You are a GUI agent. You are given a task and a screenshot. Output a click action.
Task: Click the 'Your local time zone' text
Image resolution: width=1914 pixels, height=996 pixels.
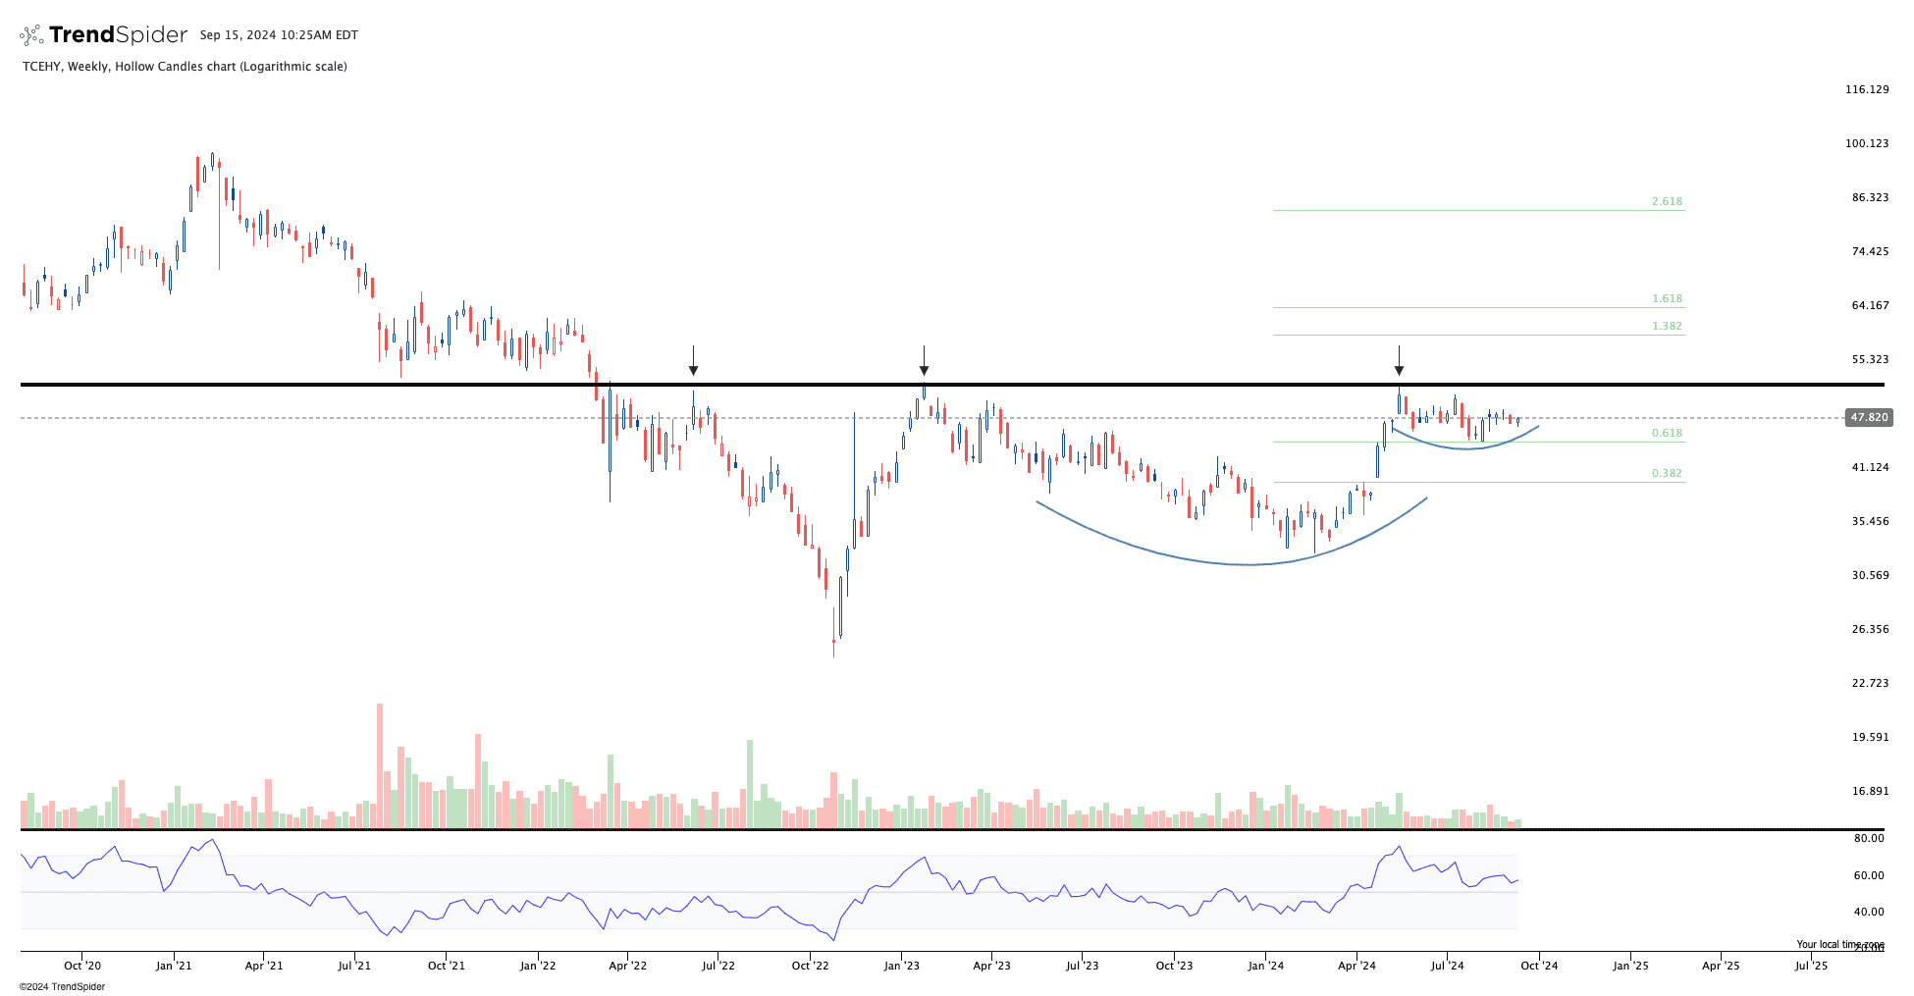1839,945
